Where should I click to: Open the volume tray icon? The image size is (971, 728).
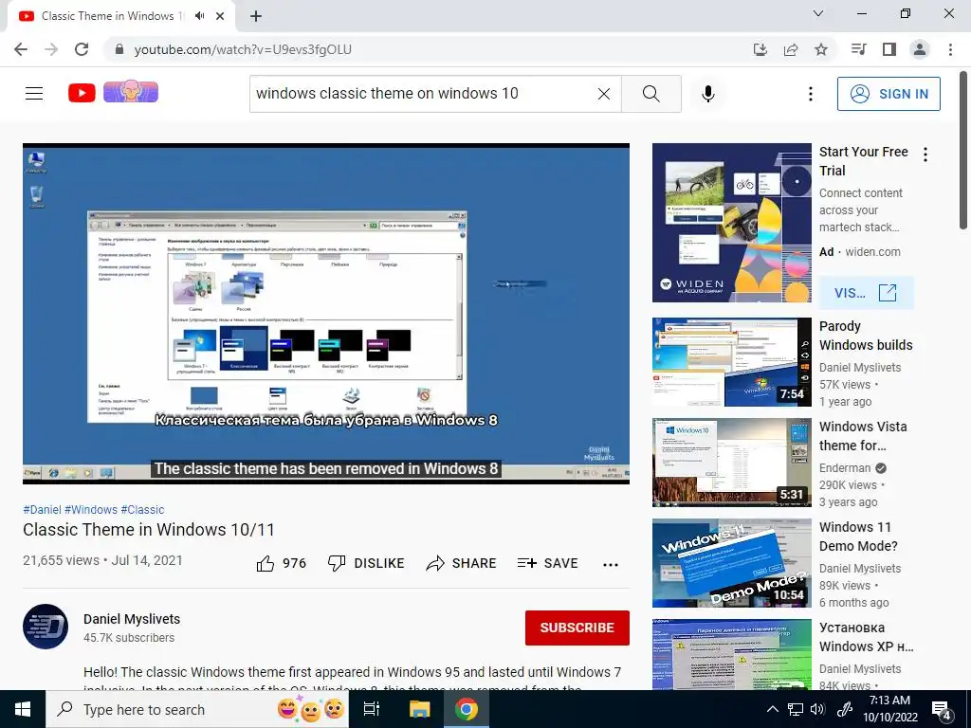818,709
